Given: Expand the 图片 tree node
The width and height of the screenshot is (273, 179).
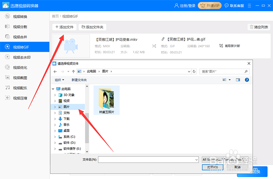Looking at the screenshot, I should coord(55,107).
